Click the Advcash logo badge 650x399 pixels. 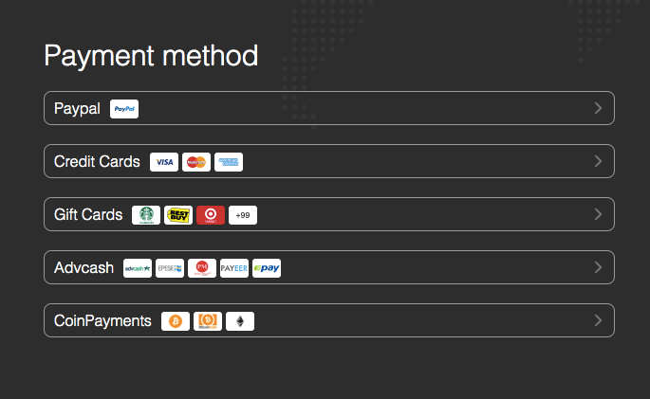tap(138, 268)
